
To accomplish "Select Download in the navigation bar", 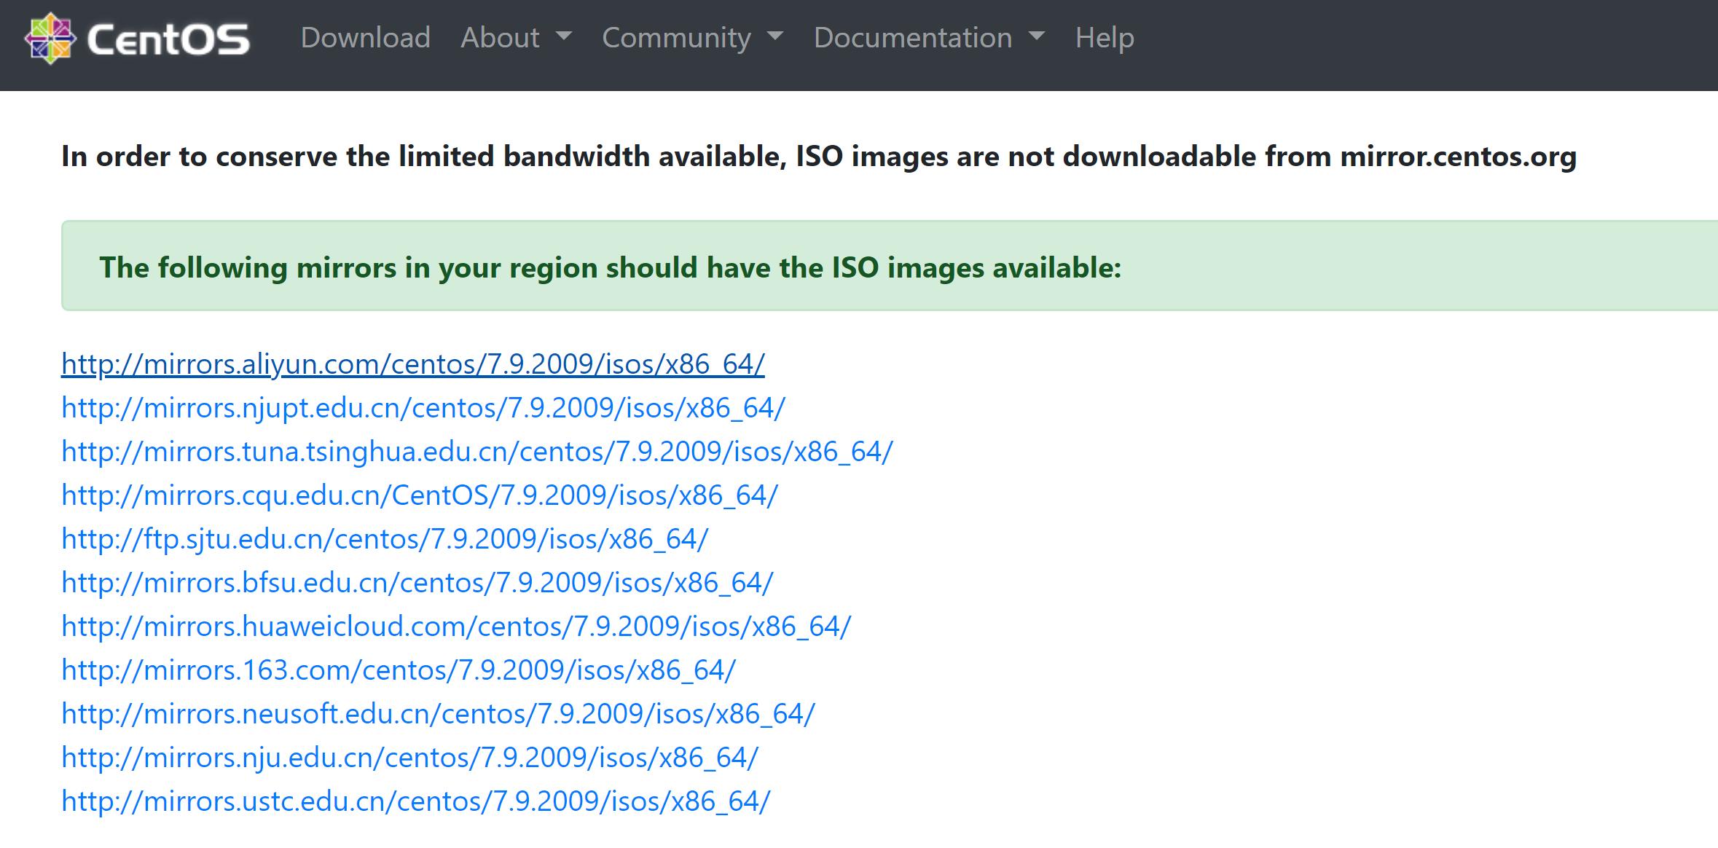I will tap(366, 38).
